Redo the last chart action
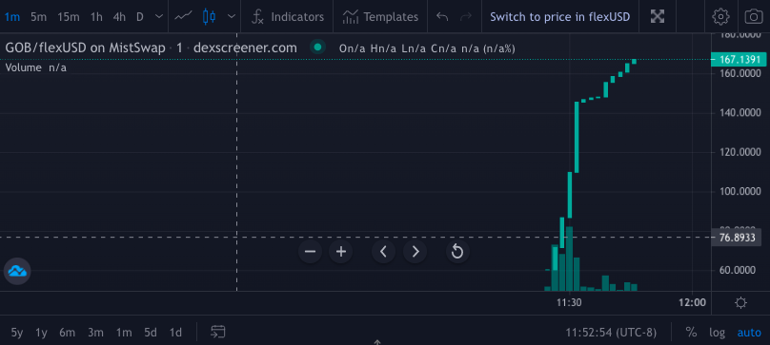770x345 pixels. click(466, 17)
